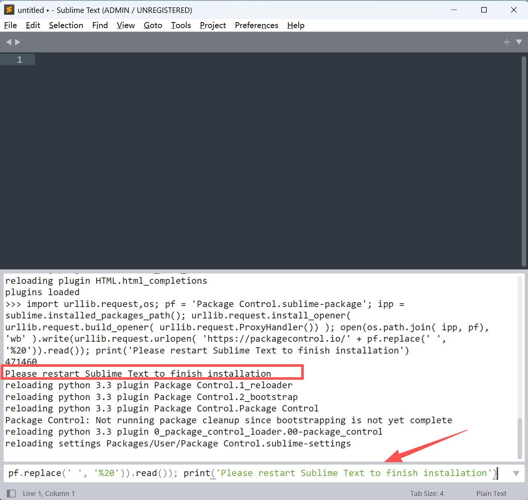Open the Project menu

(x=213, y=25)
